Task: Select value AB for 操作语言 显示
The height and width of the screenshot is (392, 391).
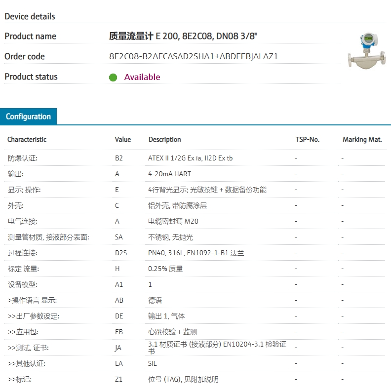Action: [119, 300]
